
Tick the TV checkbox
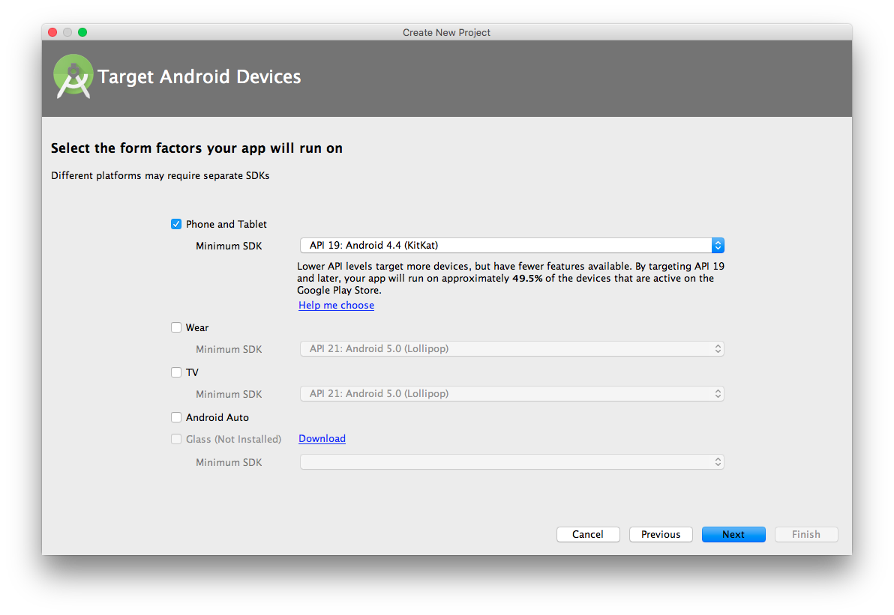point(176,372)
